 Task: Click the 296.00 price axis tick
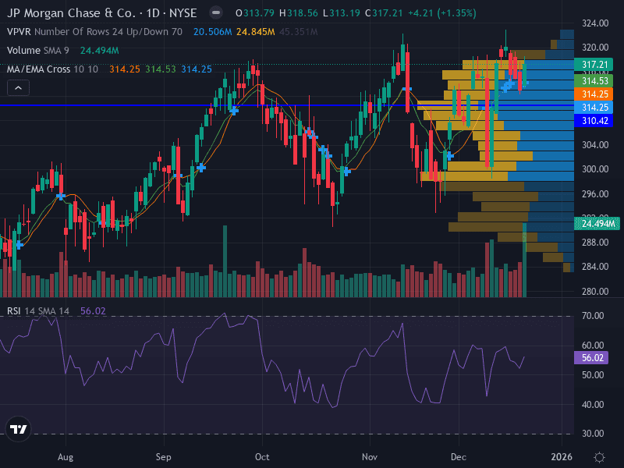click(595, 193)
